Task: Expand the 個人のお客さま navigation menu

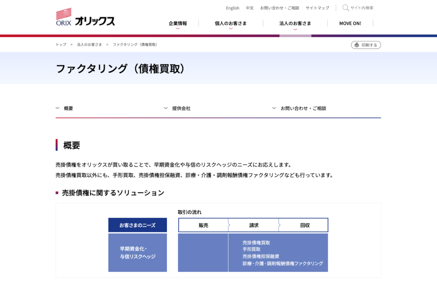Action: coord(230,23)
